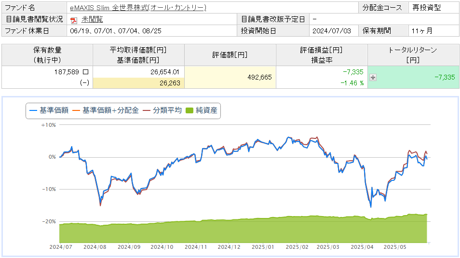460x258 pixels.
Task: Open the eMAXIS Slim 全世界株式 fund link
Action: 138,8
